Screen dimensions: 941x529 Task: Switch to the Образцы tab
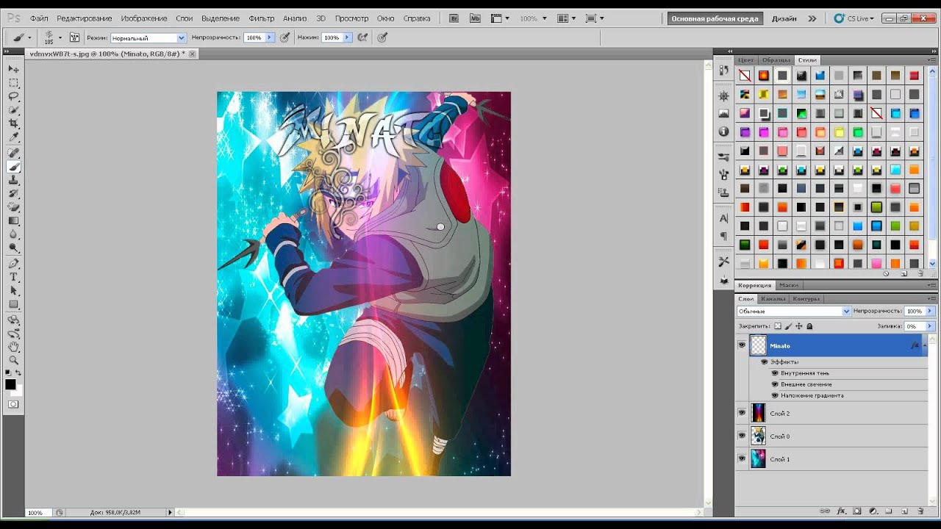pos(776,60)
